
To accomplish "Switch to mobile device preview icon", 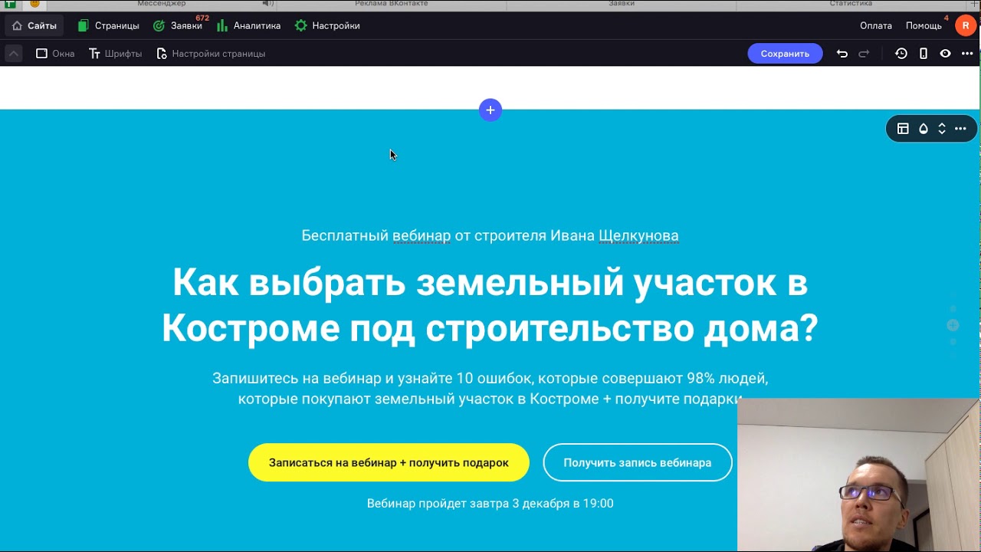I will pyautogui.click(x=924, y=54).
